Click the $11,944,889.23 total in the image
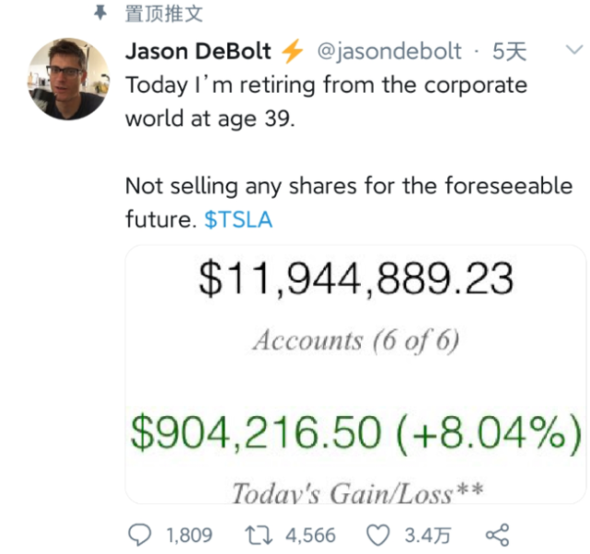 coord(355,280)
